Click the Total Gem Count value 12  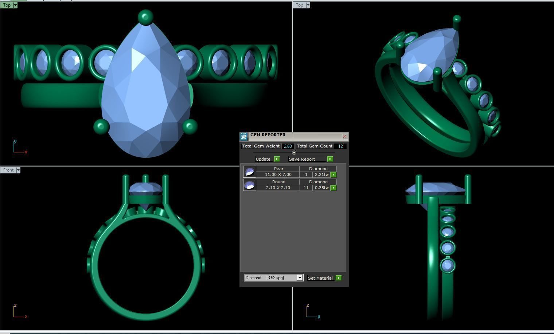pos(340,146)
